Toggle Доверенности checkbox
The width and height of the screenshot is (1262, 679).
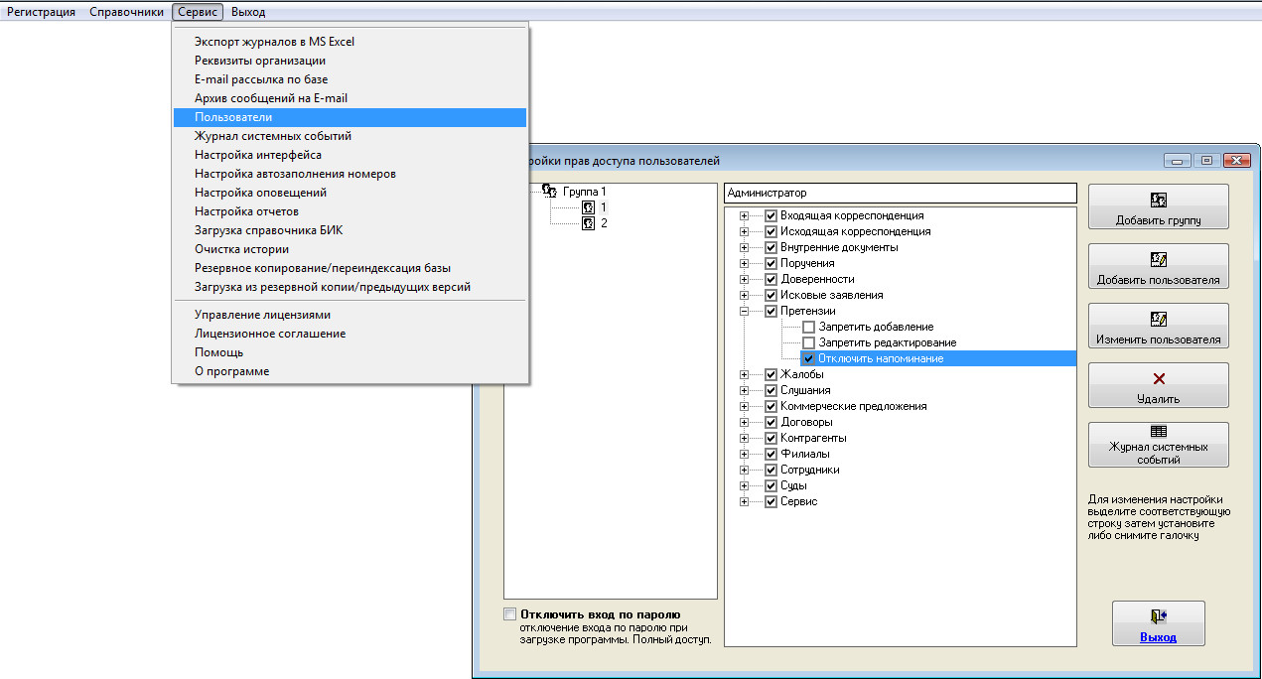click(x=771, y=279)
